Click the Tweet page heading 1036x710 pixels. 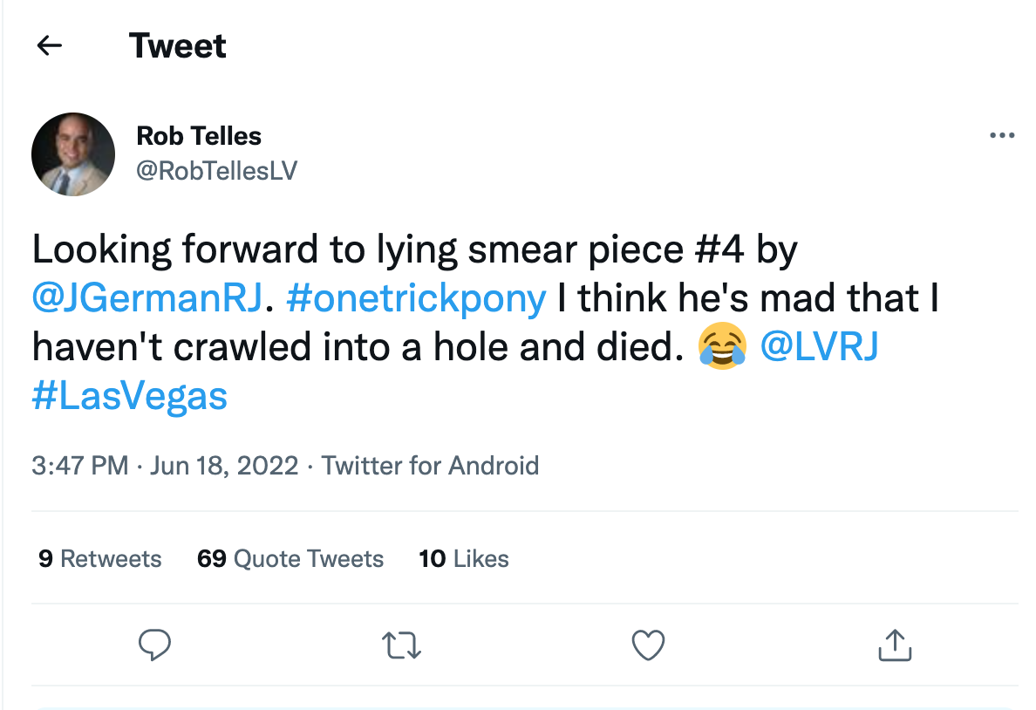(178, 45)
